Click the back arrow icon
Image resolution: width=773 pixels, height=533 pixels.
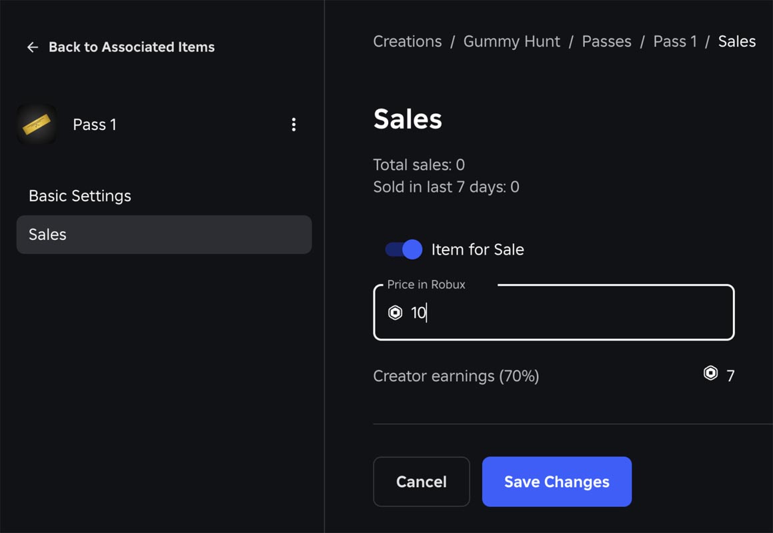pos(33,47)
